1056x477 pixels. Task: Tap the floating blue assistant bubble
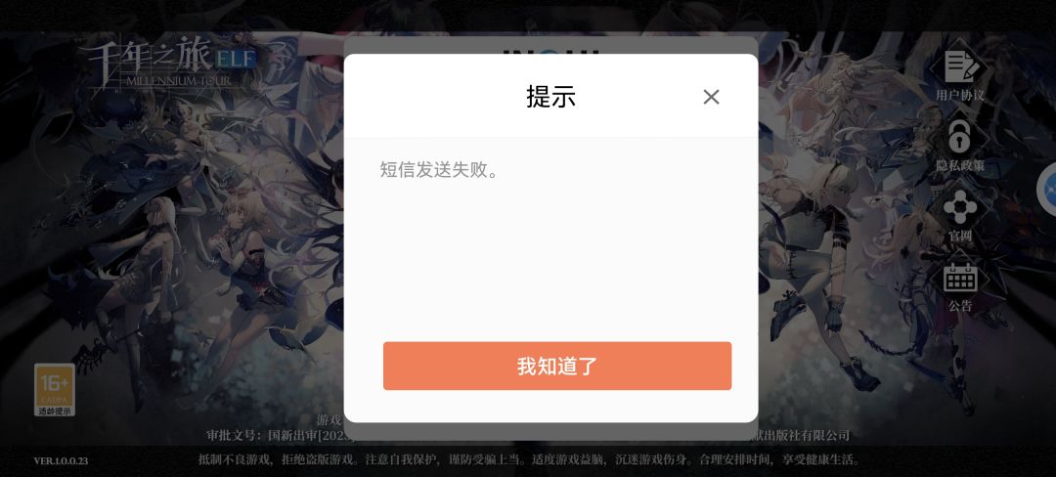tap(1046, 190)
